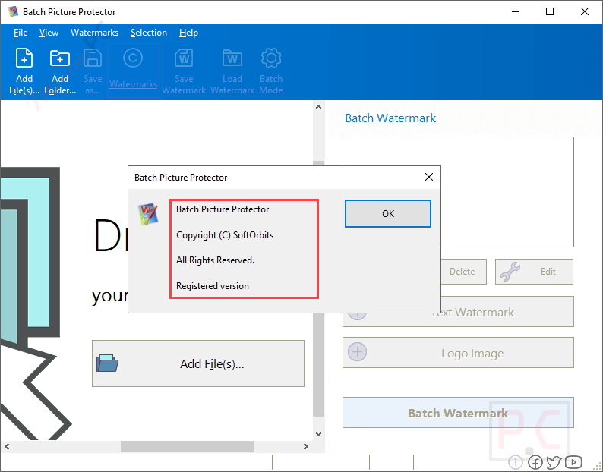Click the Add Folder toolbar icon
This screenshot has width=603, height=472.
pyautogui.click(x=59, y=58)
